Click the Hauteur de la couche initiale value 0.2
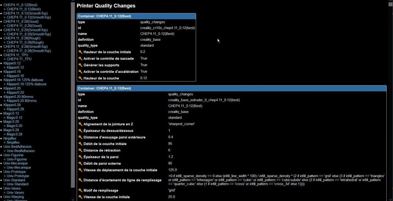 tap(142, 52)
